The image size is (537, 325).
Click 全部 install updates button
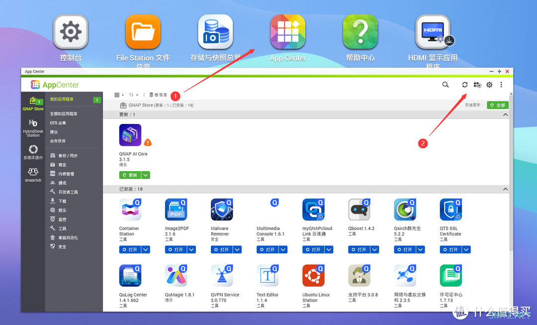tap(498, 105)
